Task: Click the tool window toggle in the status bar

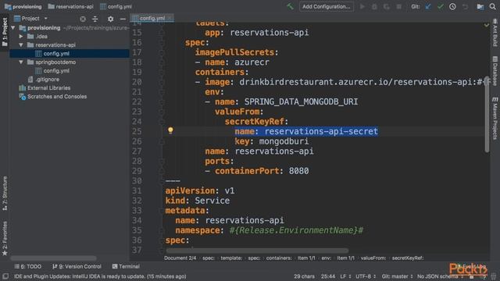Action: [x=5, y=276]
